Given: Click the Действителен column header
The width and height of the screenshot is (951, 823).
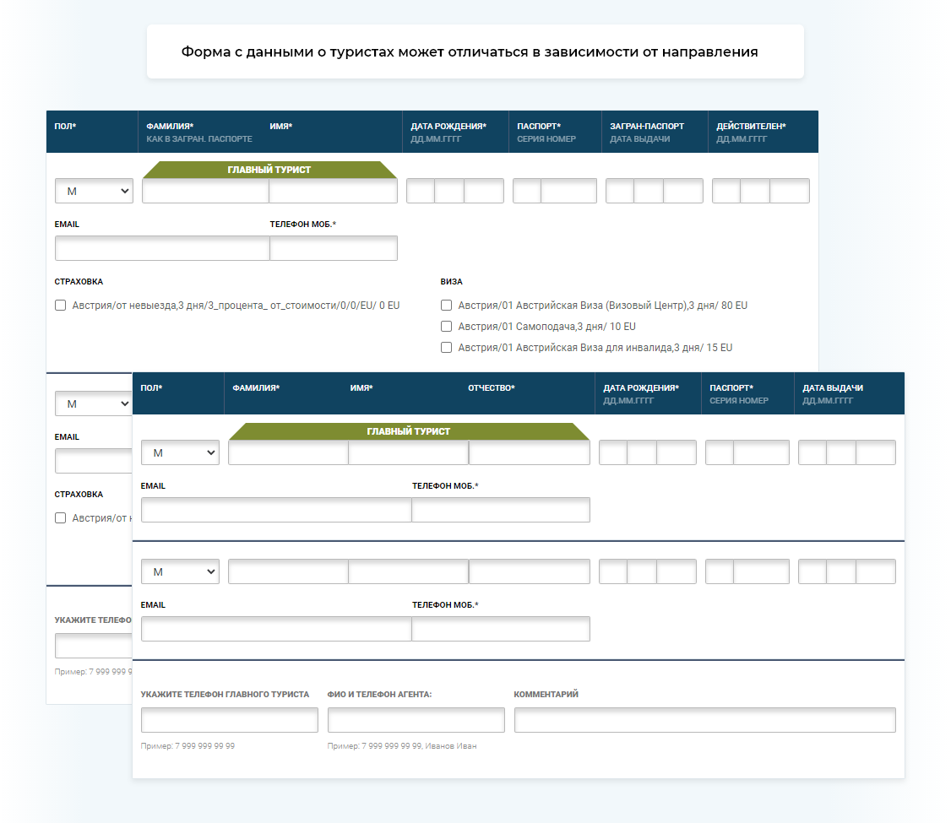Looking at the screenshot, I should tap(751, 127).
